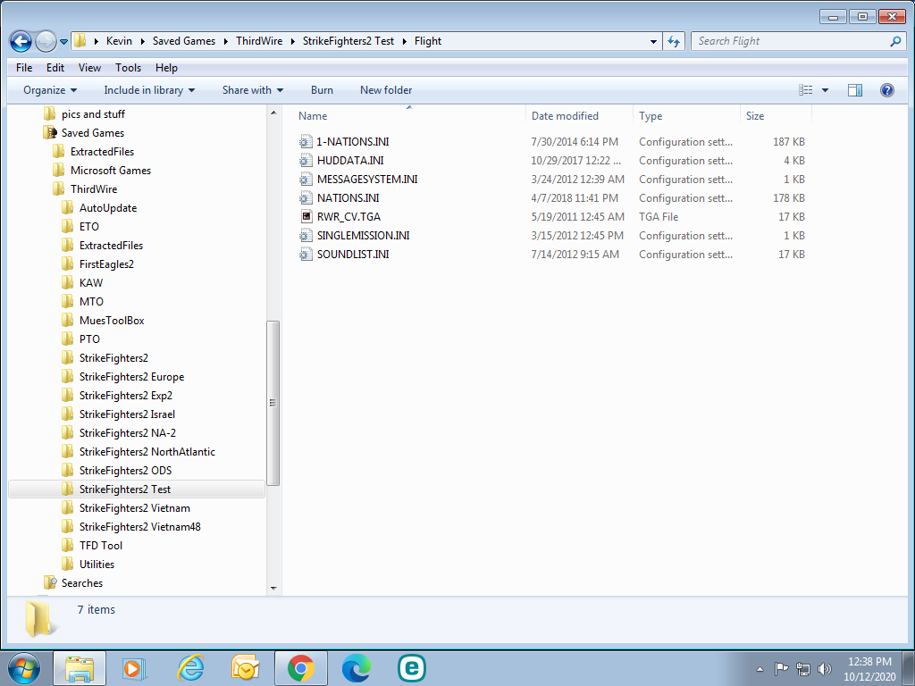
Task: Sort by Type column header
Action: (687, 116)
